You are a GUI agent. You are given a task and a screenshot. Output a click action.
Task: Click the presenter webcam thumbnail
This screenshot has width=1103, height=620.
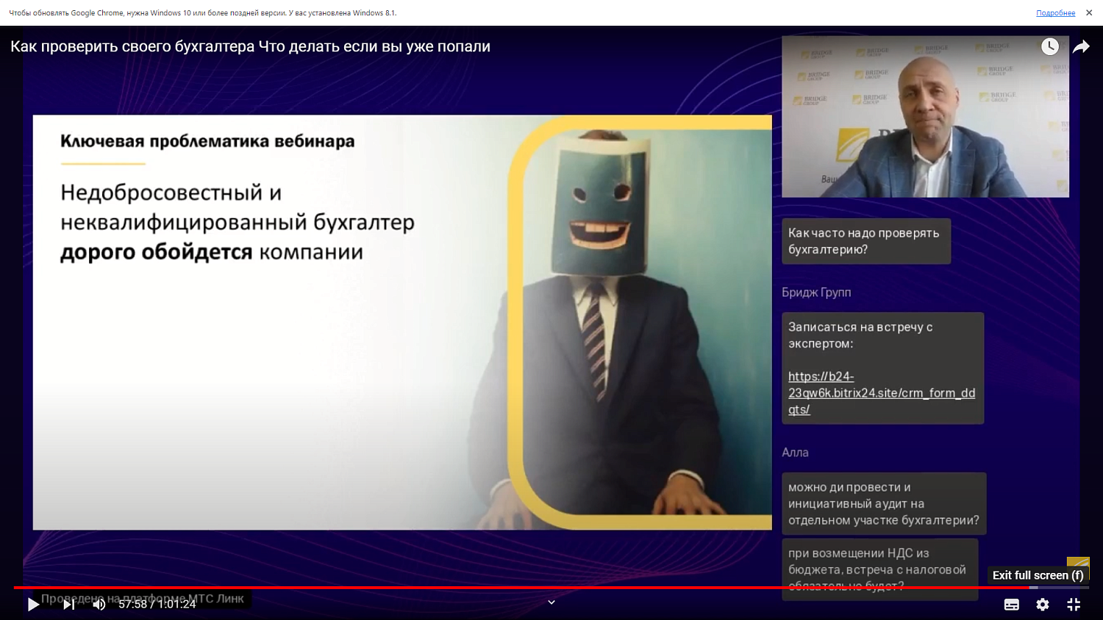pyautogui.click(x=925, y=116)
